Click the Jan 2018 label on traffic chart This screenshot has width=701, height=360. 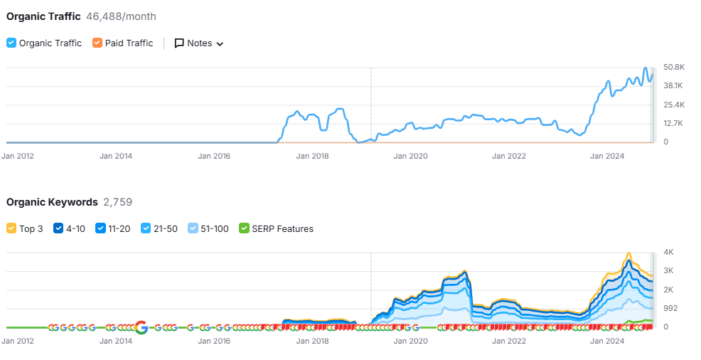(x=311, y=156)
